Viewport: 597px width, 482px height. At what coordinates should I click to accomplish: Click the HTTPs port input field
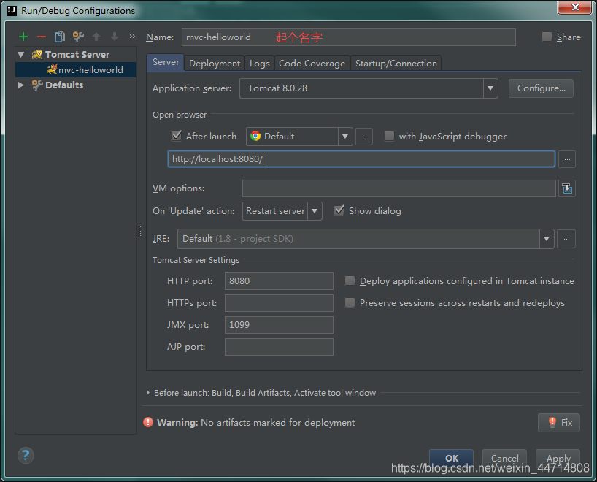[279, 303]
